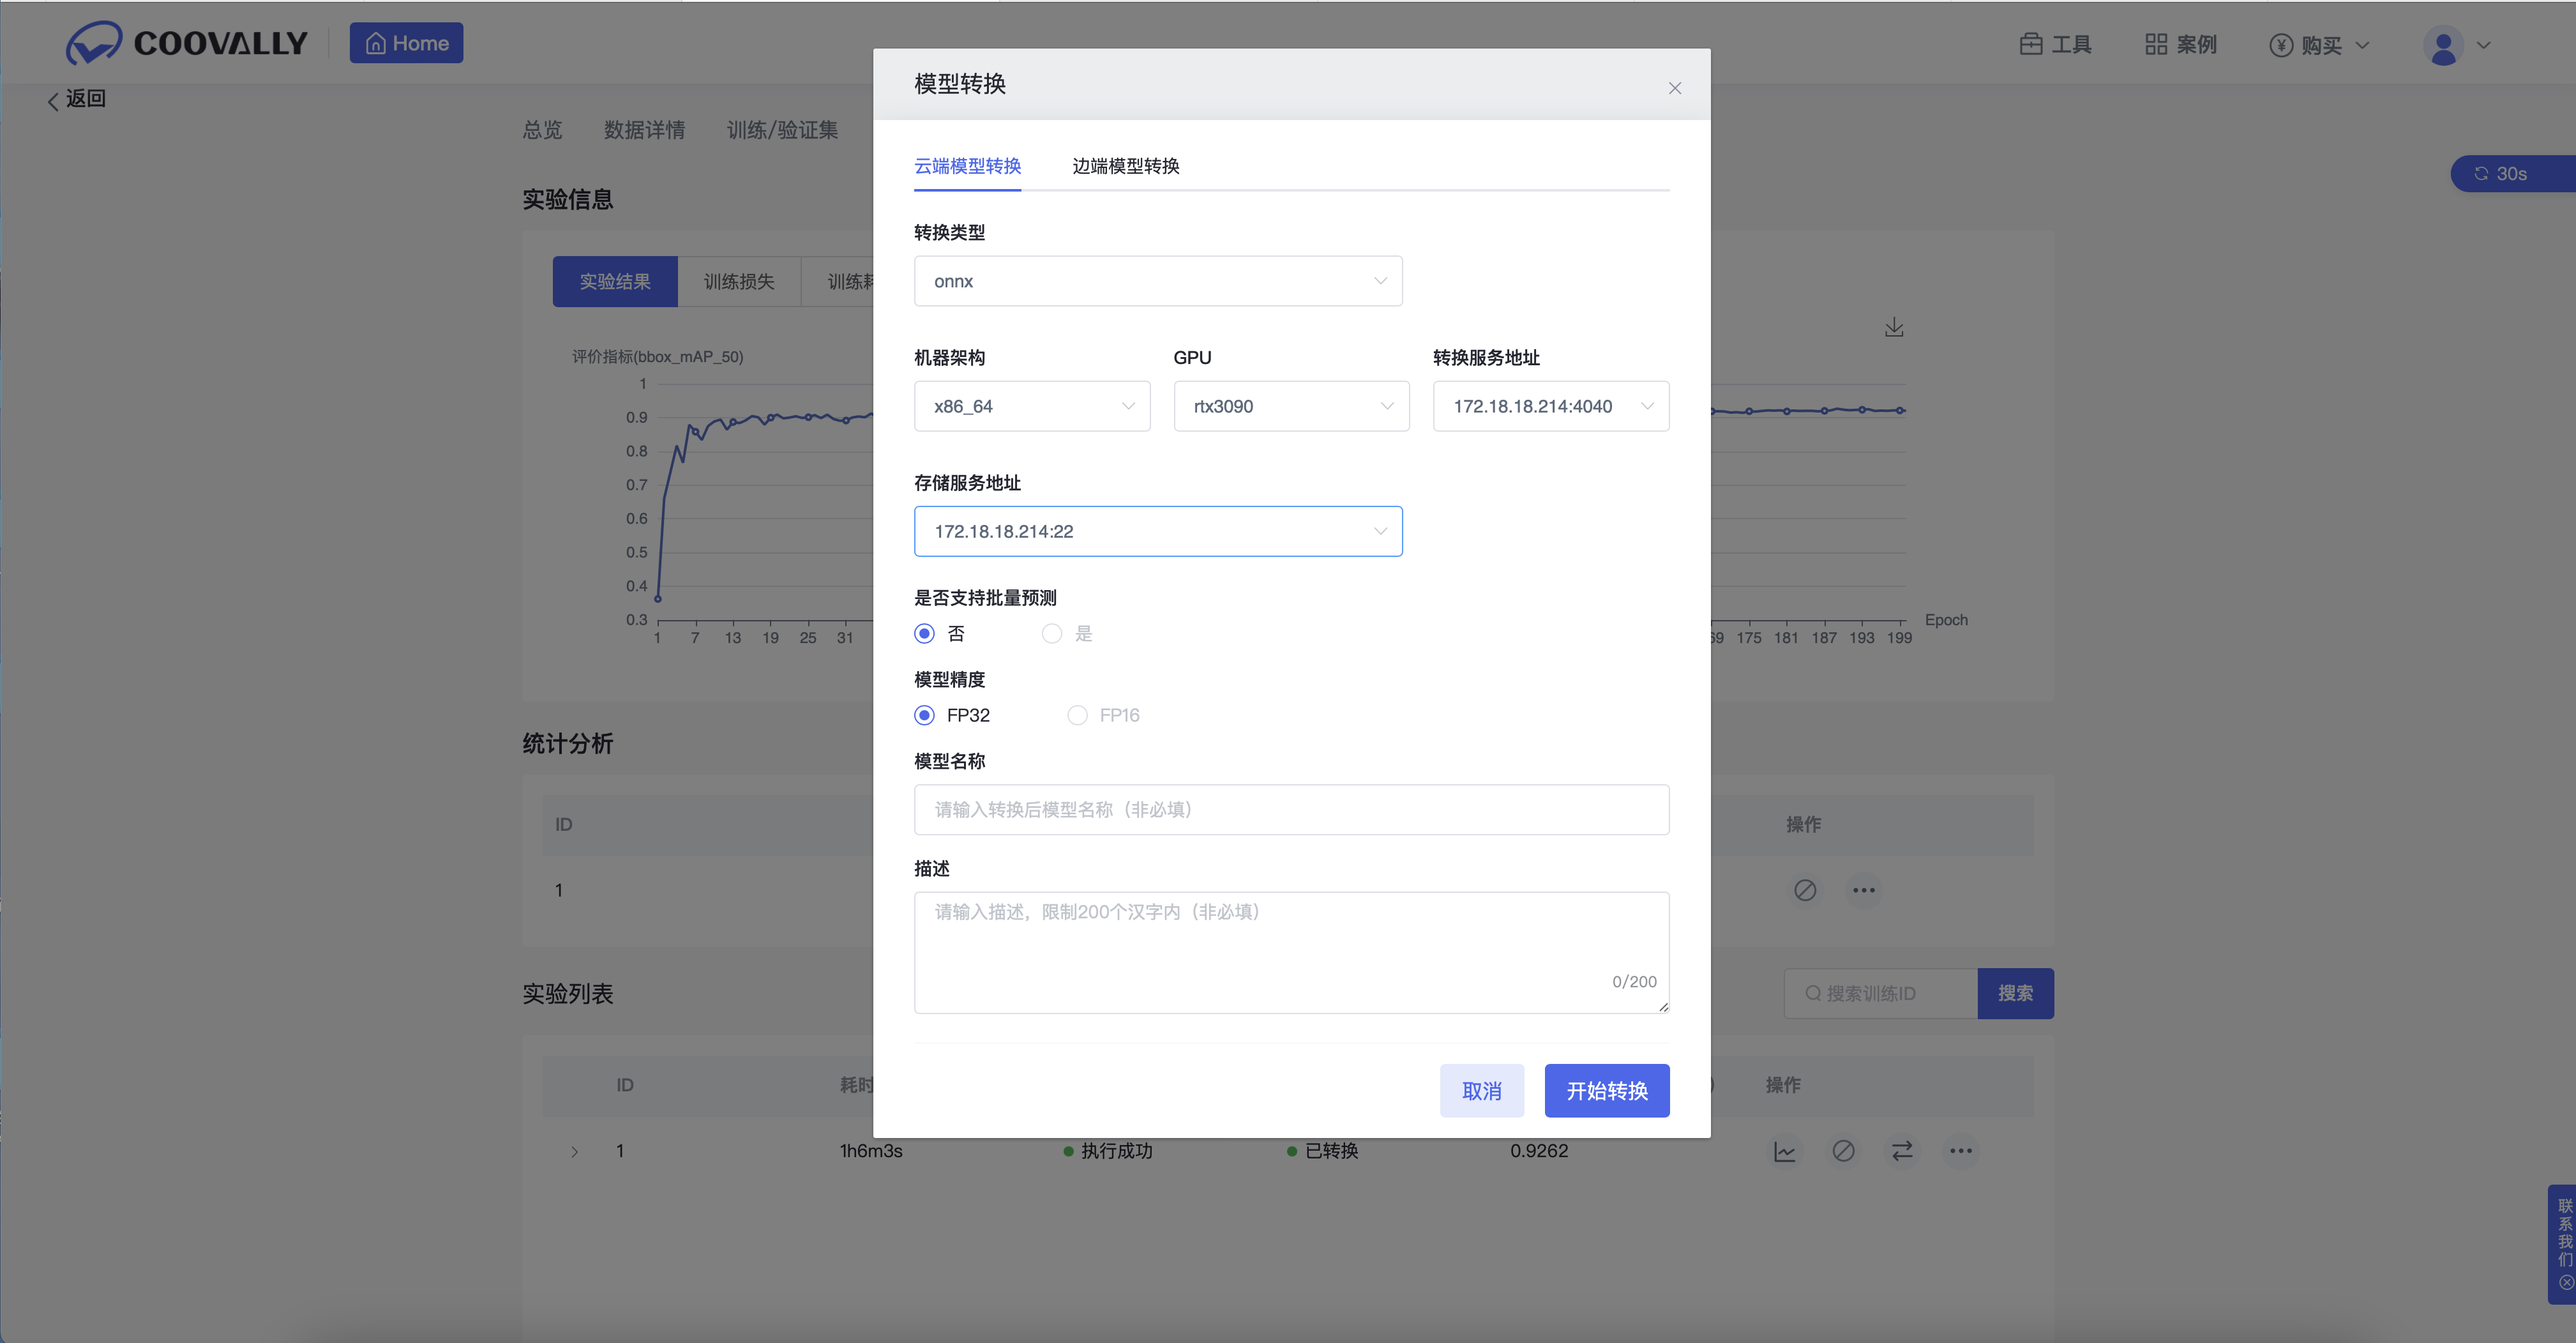Click the user avatar icon
This screenshot has width=2576, height=1343.
tap(2443, 46)
